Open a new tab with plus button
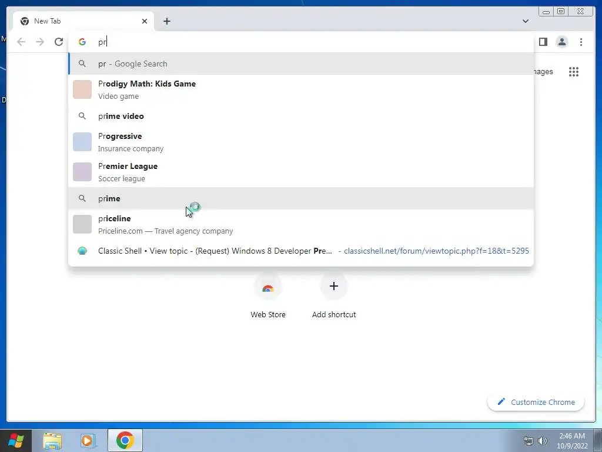 (166, 21)
